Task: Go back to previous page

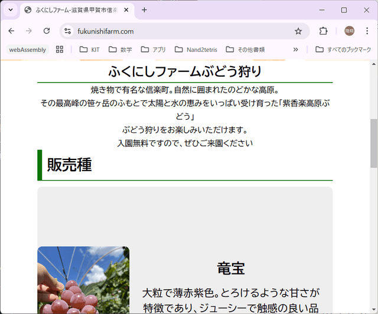Action: pyautogui.click(x=11, y=31)
